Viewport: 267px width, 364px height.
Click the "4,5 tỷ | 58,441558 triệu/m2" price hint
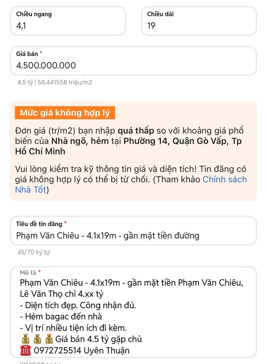click(x=55, y=82)
